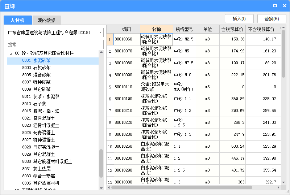Select row 4 code 80010090
This screenshot has height=195, width=290.
[127, 75]
